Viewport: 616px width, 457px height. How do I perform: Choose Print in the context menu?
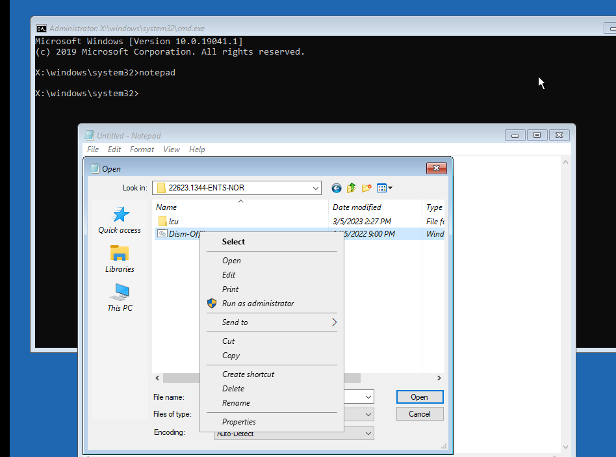(x=272, y=289)
